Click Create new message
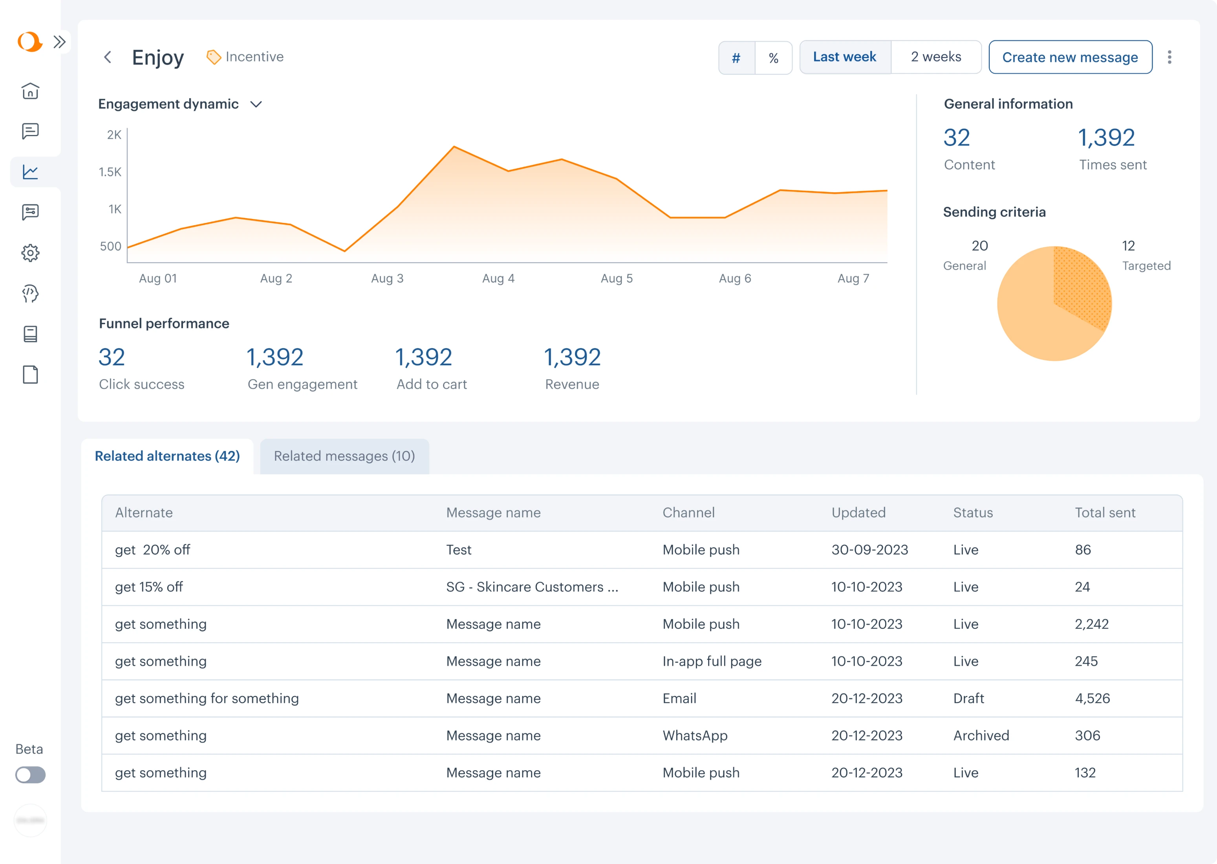 tap(1070, 57)
